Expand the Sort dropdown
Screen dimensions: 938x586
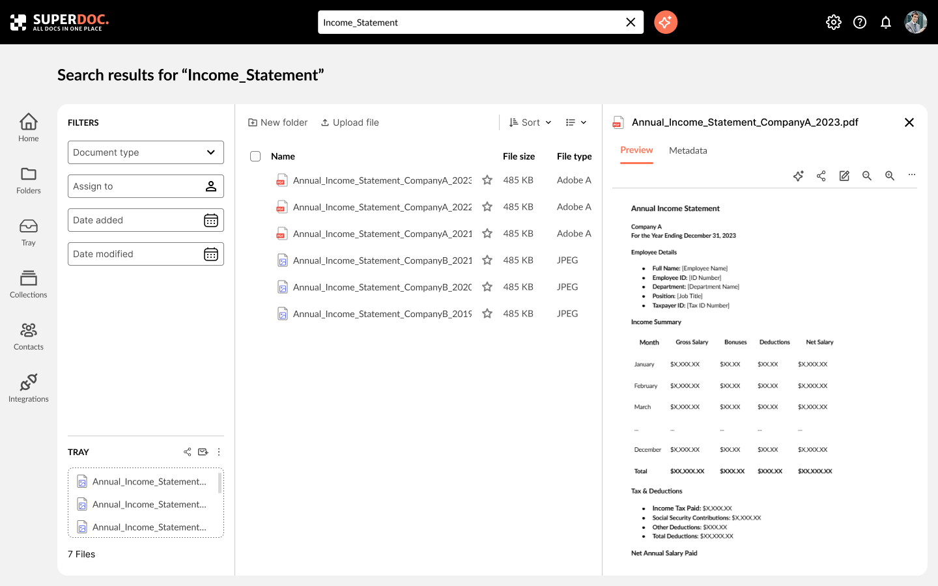(530, 122)
